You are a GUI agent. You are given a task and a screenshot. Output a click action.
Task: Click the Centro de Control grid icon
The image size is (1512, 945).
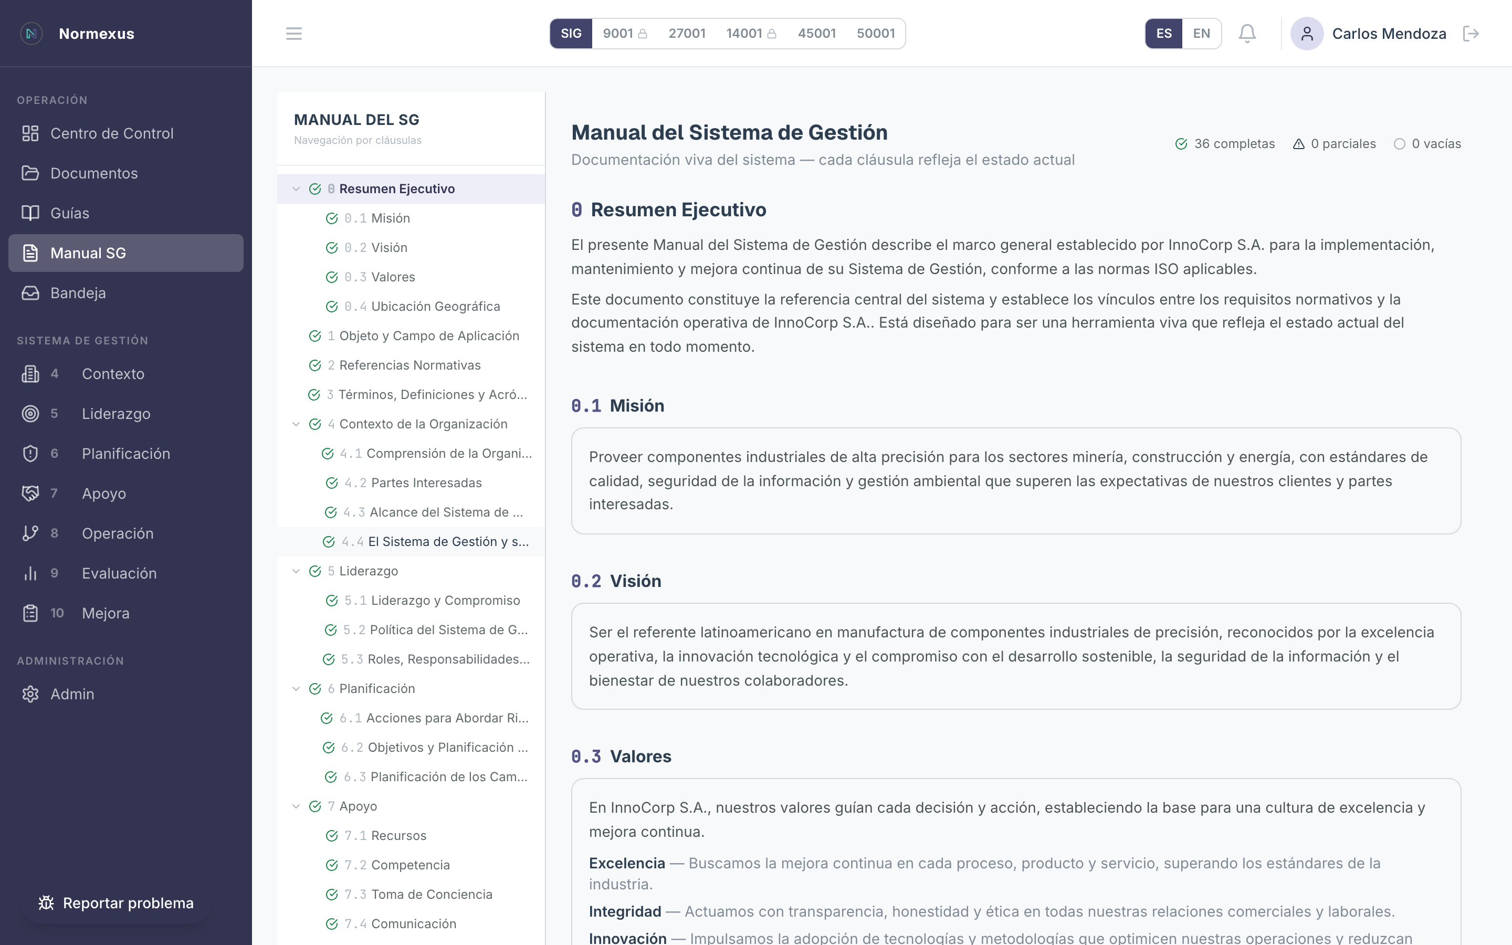point(30,133)
